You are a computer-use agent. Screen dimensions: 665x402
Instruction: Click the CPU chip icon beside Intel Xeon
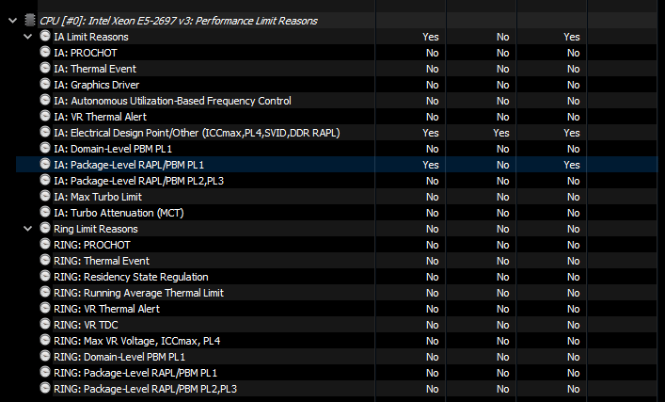30,20
